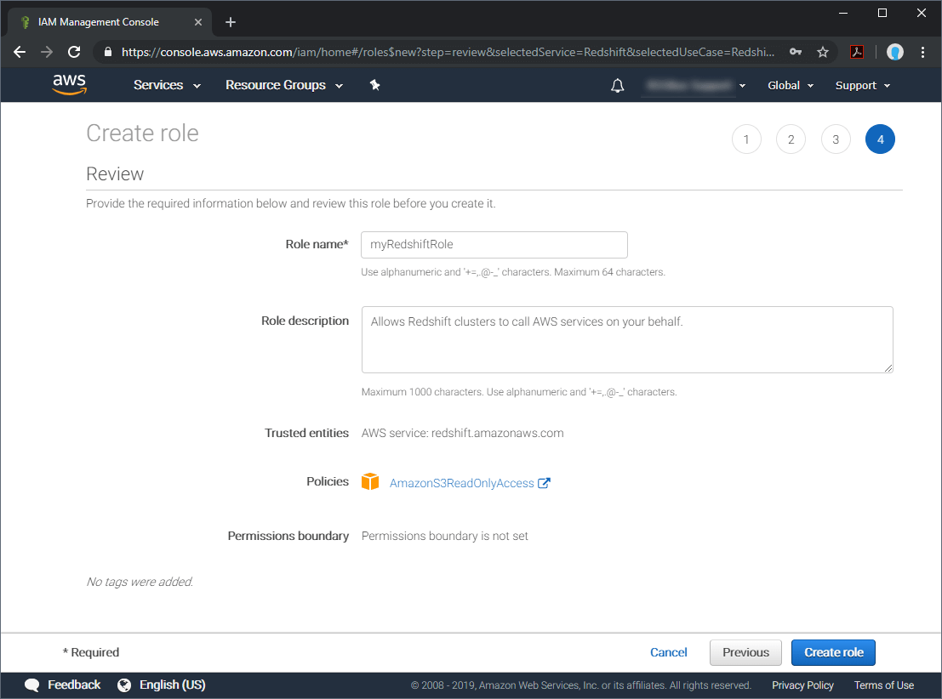Open the Global region dropdown
The width and height of the screenshot is (942, 699).
(x=791, y=85)
